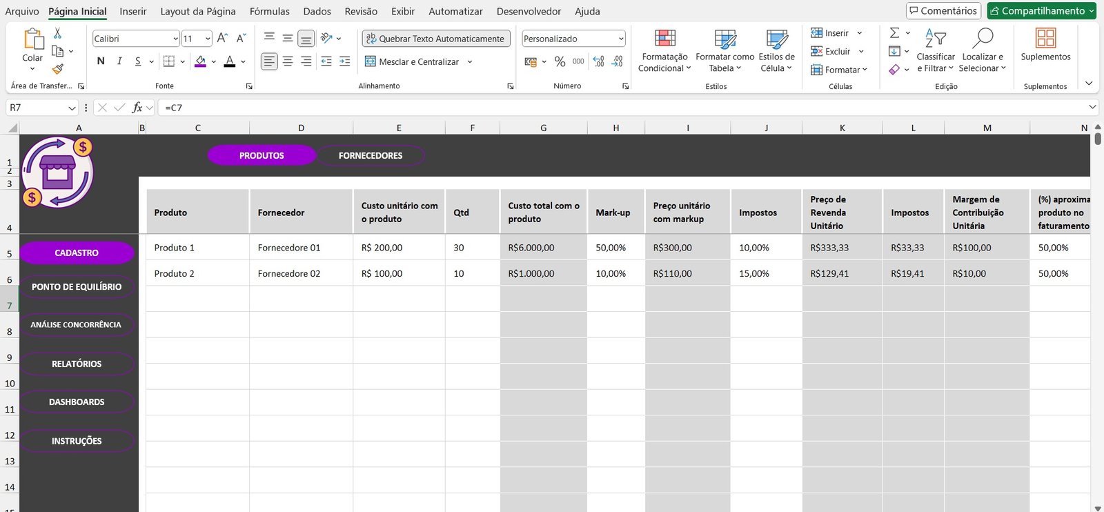Open the font size 11 dropdown
1104x512 pixels.
(x=208, y=39)
